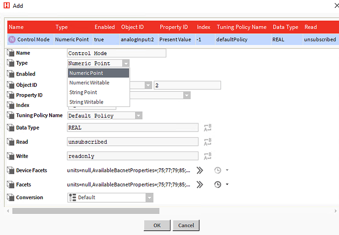Viewport: 339px width, 235px height.
Task: Click the text editor icon next to Data Type
Action: (207, 128)
